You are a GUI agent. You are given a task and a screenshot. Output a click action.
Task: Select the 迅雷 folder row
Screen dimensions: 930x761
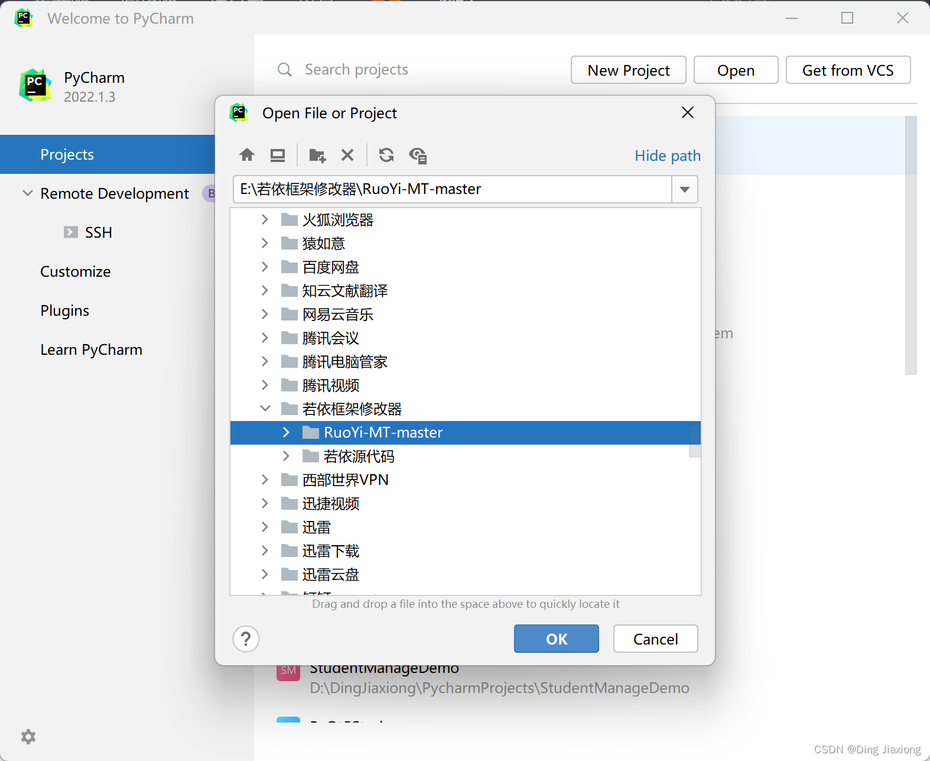point(466,527)
